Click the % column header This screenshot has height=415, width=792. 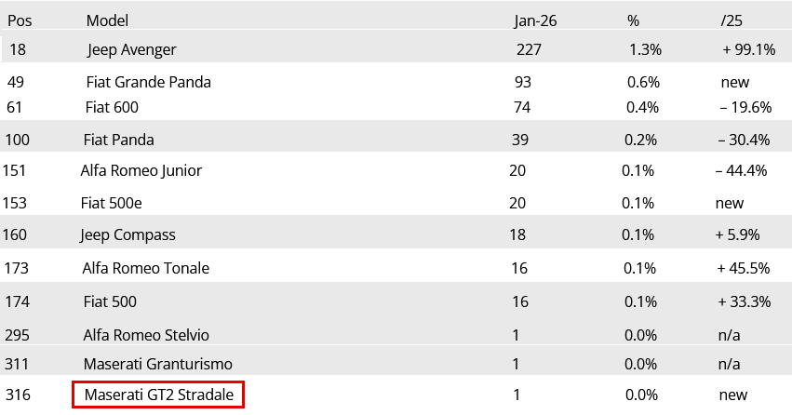(633, 20)
